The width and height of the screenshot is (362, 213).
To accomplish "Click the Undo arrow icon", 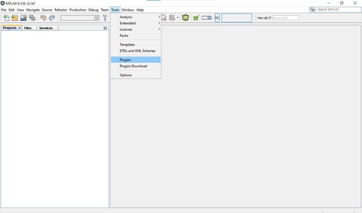I will click(x=43, y=18).
